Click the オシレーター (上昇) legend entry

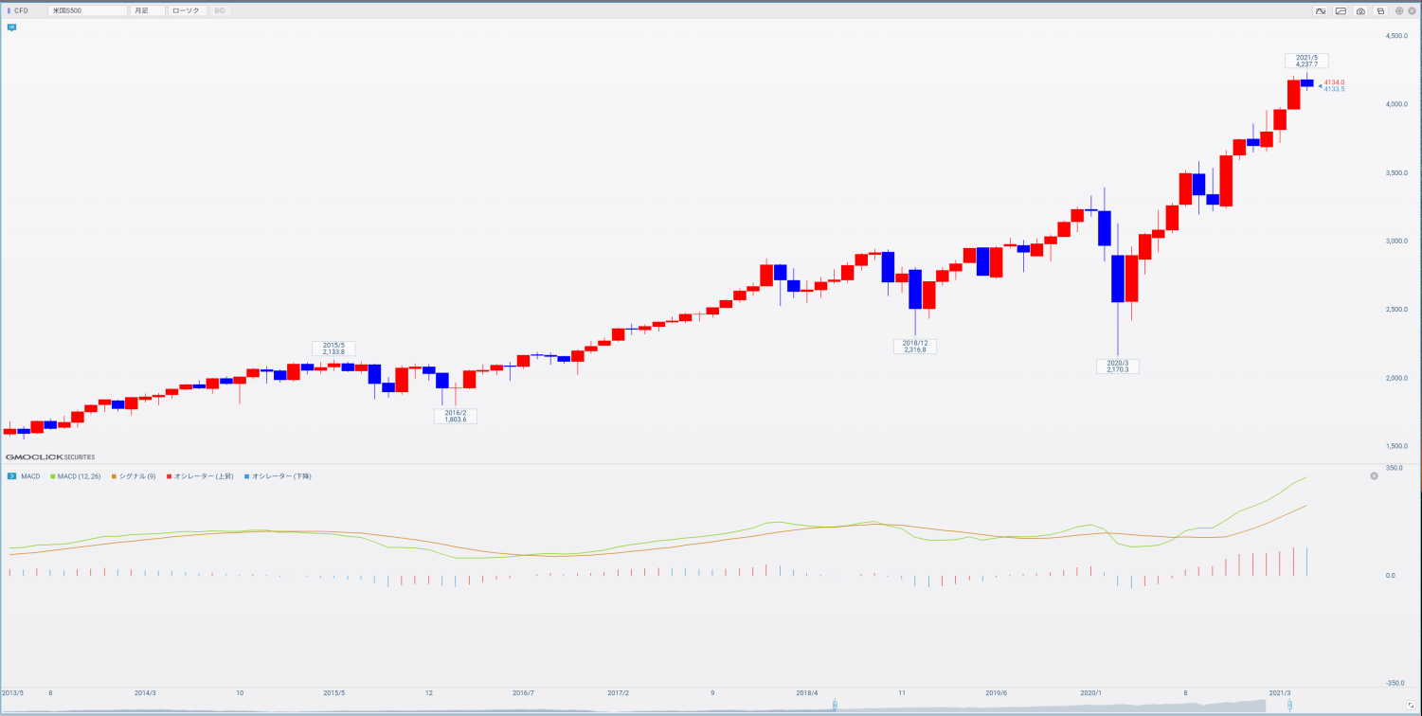coord(200,476)
